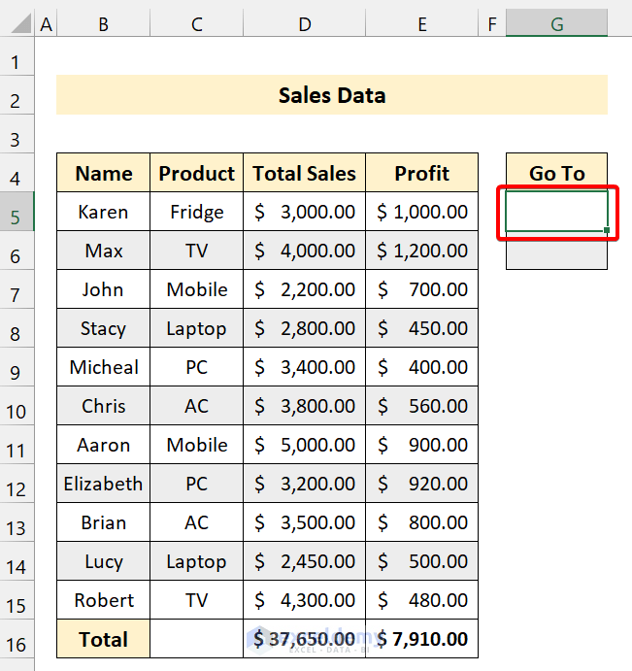Select column D header
The height and width of the screenshot is (671, 632).
[x=305, y=24]
